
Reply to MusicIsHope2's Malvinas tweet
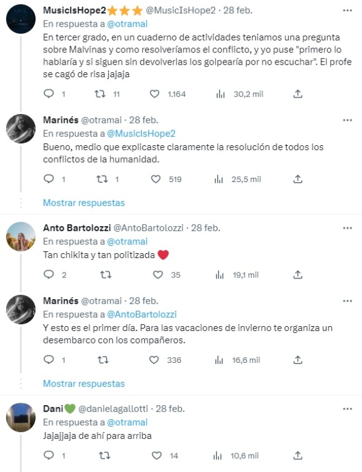pyautogui.click(x=49, y=93)
